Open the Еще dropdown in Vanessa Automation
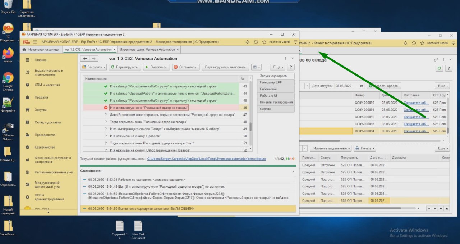Screen dimensions: 460x244 point(277,67)
